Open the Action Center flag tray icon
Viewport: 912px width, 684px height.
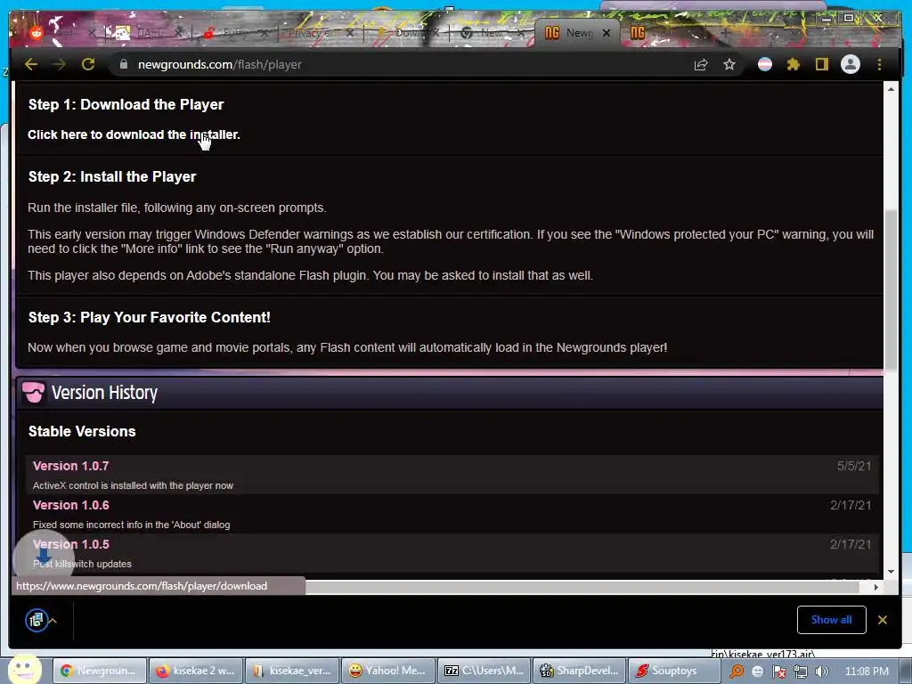point(778,672)
